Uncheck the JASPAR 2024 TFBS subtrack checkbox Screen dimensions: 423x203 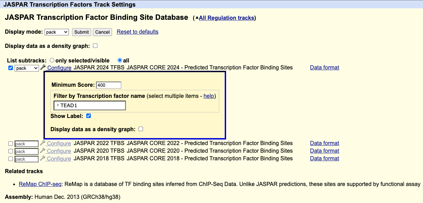pyautogui.click(x=10, y=68)
